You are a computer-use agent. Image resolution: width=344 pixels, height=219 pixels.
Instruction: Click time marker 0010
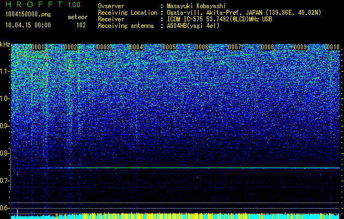click(333, 47)
